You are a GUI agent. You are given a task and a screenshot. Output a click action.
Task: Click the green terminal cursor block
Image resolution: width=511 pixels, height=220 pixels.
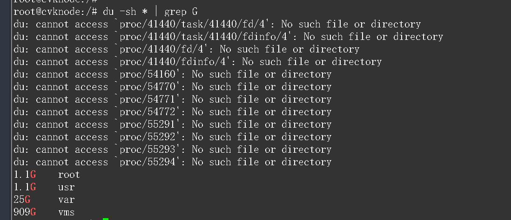[106, 219]
